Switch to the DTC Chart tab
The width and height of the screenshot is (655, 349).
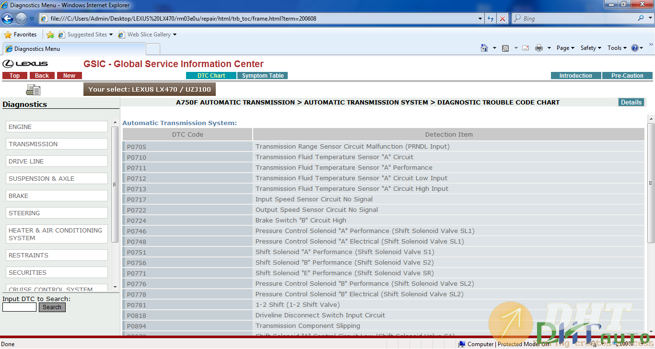pyautogui.click(x=211, y=76)
